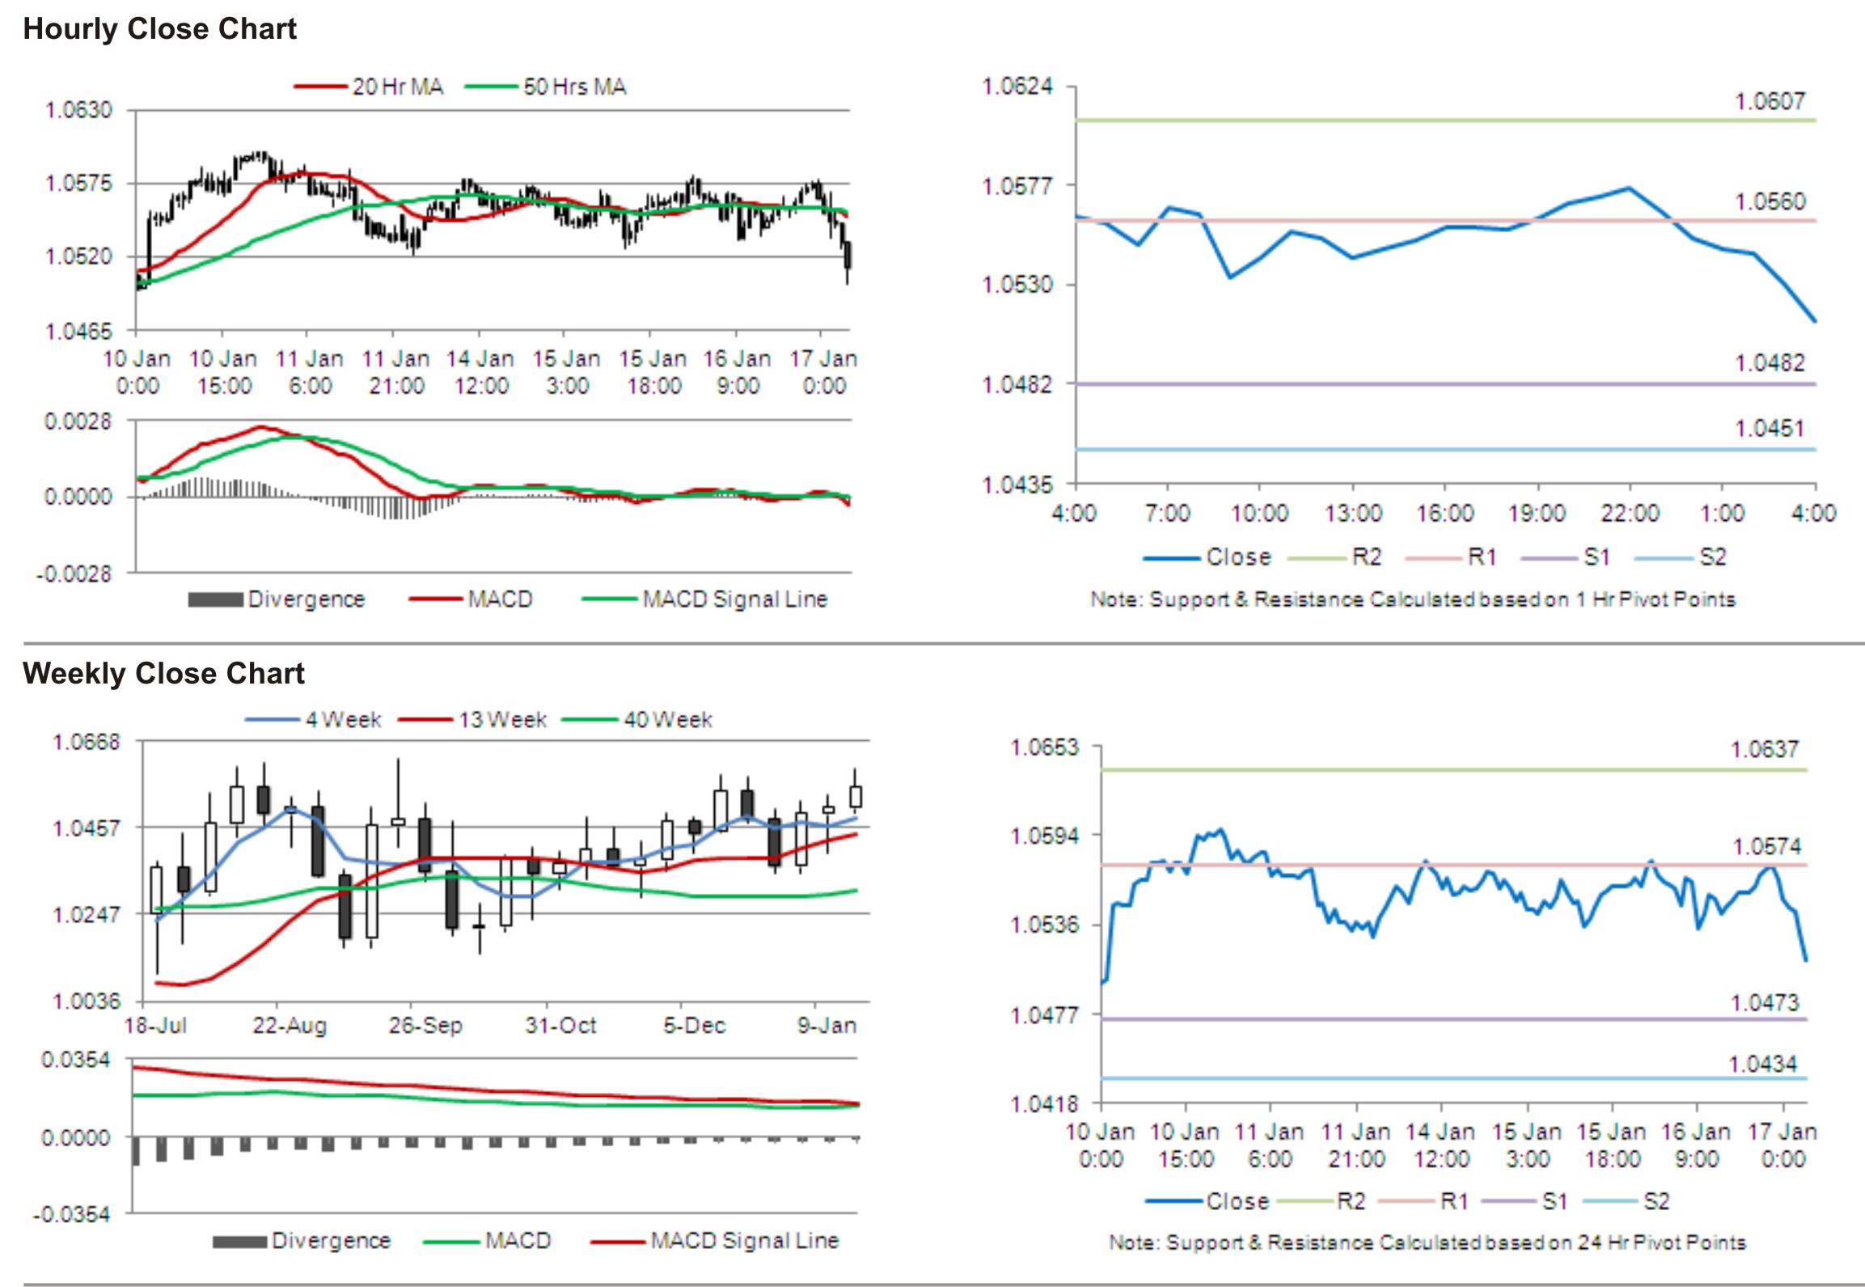Viewport: 1865px width, 1287px height.
Task: Select the '13 Week' legend label
Action: click(503, 719)
